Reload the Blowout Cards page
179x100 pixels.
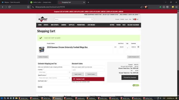click(10, 7)
